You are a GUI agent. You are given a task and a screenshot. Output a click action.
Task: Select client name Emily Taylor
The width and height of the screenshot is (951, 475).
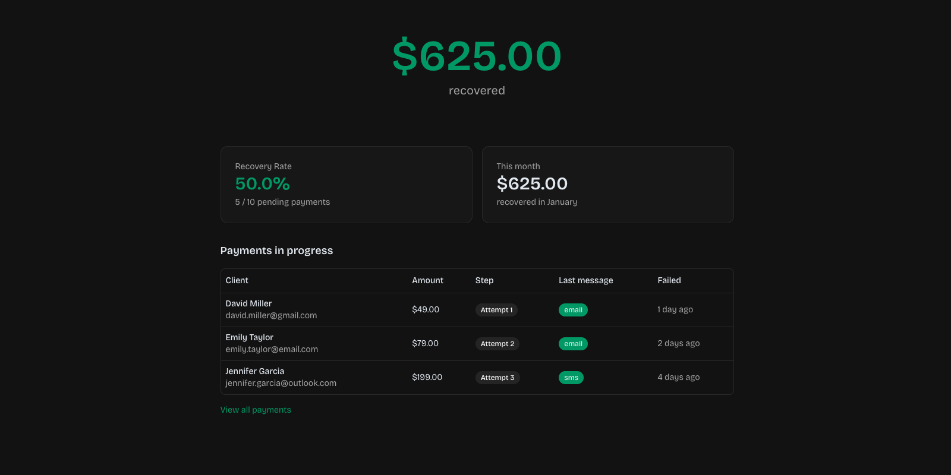pos(249,337)
